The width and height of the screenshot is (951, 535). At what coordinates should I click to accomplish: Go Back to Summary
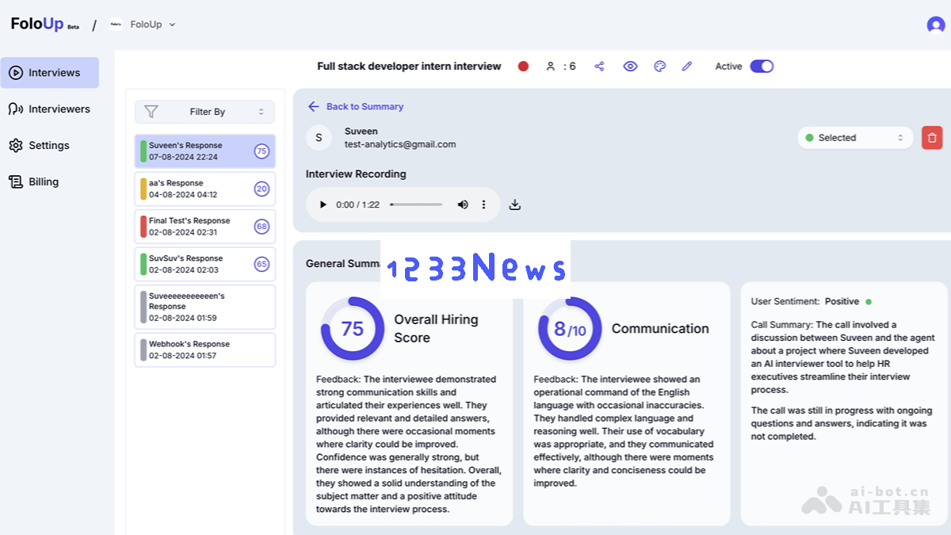coord(356,106)
